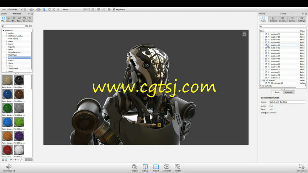Expand the Glass material folder
Viewport: 308px width, 173px height.
(7, 42)
